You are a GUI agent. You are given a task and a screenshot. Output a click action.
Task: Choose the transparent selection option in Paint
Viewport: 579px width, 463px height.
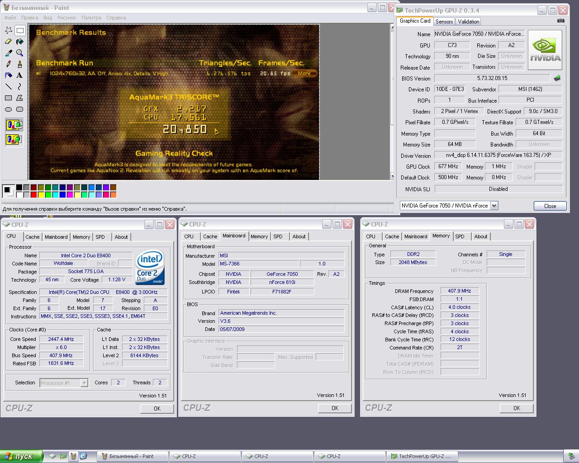point(14,139)
